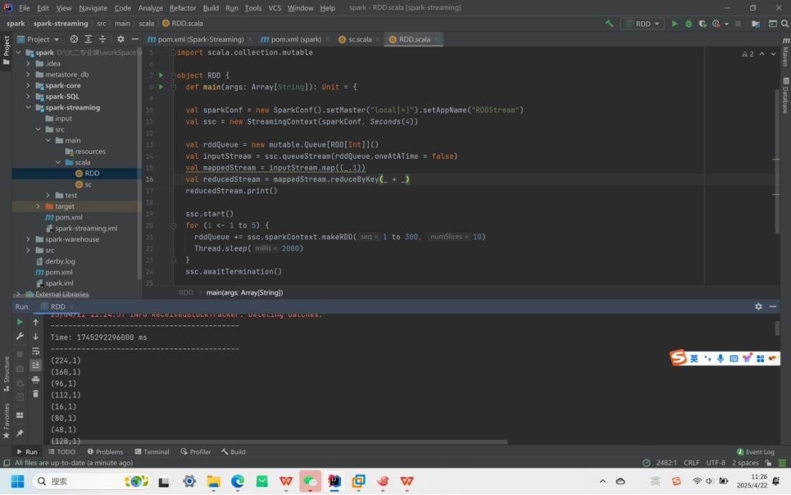Collapse the spark-streaming module

point(29,107)
